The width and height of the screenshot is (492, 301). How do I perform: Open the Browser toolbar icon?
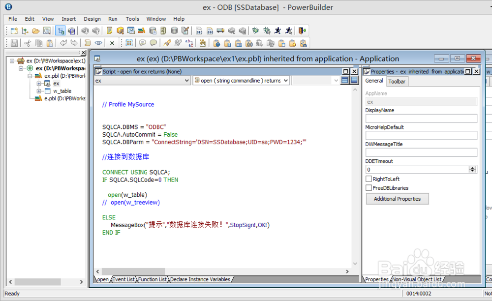(x=120, y=30)
